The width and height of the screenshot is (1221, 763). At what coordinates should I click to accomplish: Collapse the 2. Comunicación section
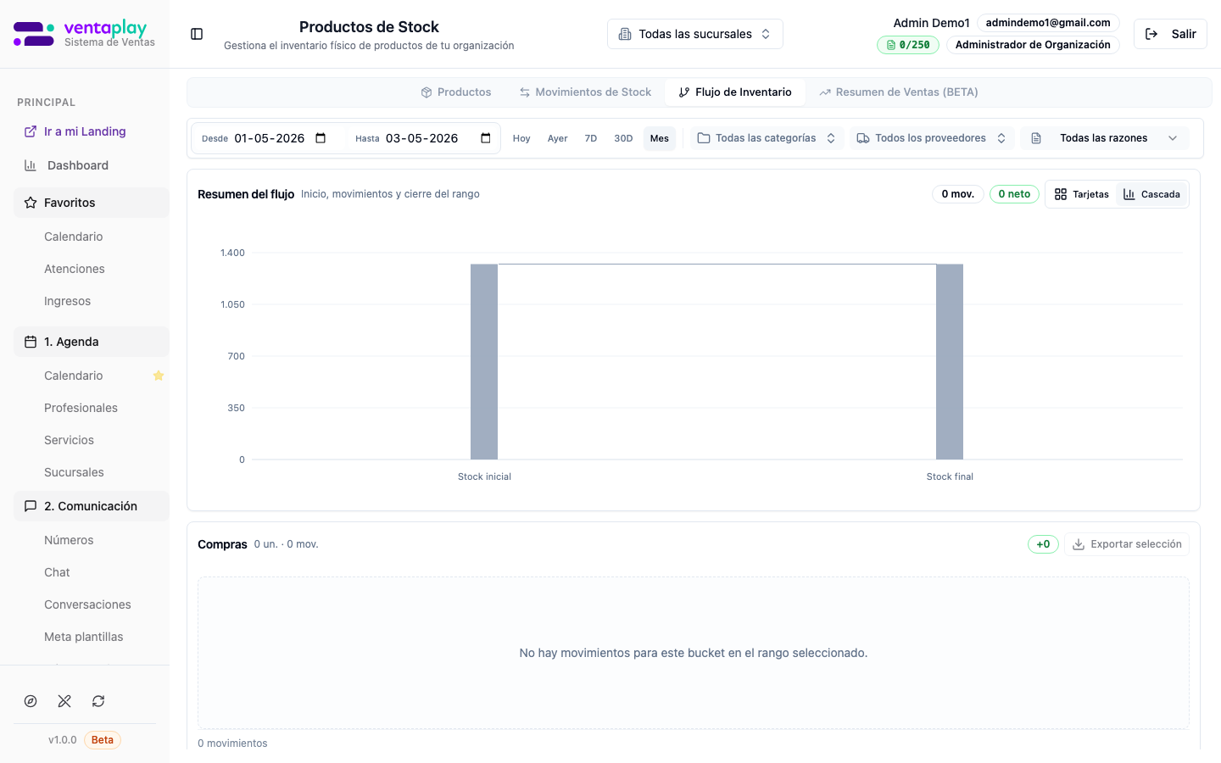click(92, 506)
